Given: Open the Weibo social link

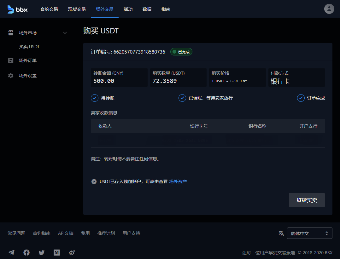Looking at the screenshot, I should 72,252.
